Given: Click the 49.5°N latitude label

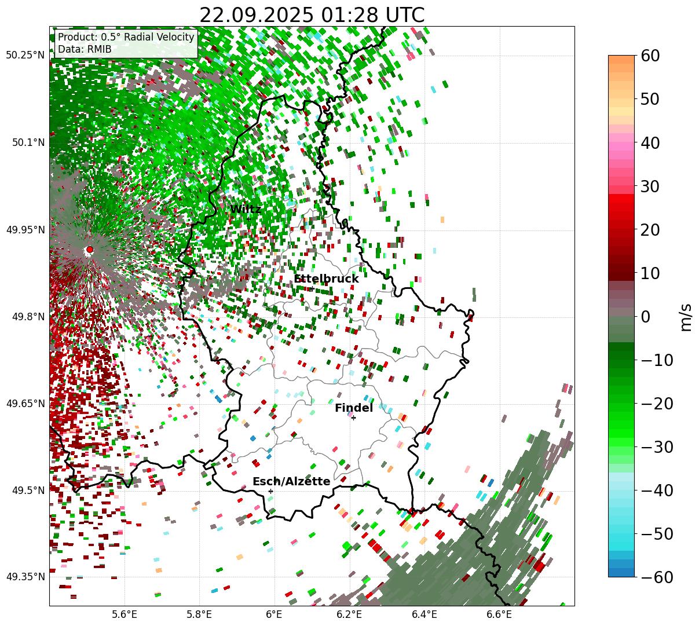Looking at the screenshot, I should tap(28, 490).
